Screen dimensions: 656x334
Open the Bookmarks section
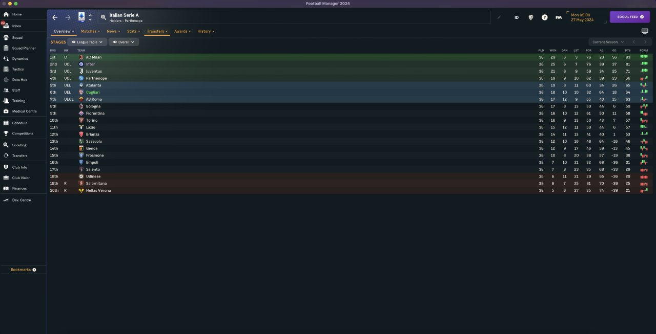pyautogui.click(x=23, y=270)
